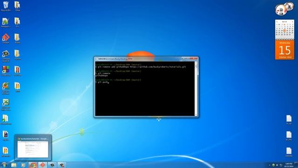The height and width of the screenshot is (168, 298).
Task: Click the terminal scrollbar down arrow
Action: [196, 114]
